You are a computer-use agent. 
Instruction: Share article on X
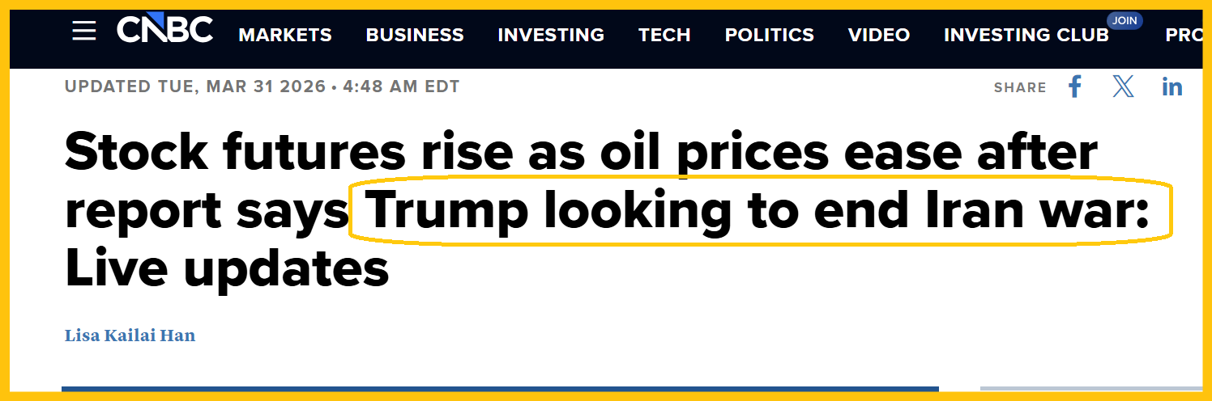pyautogui.click(x=1123, y=87)
